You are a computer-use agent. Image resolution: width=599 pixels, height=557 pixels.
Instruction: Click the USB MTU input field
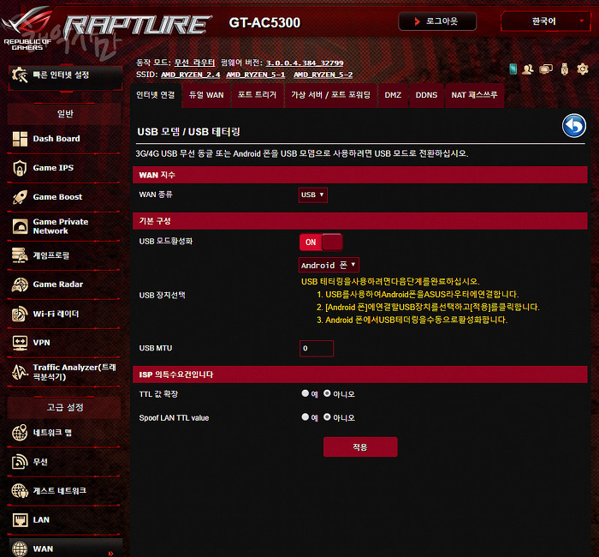[x=317, y=349]
